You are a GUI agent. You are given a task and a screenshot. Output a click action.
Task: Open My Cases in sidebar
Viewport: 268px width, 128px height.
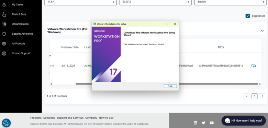(17, 4)
